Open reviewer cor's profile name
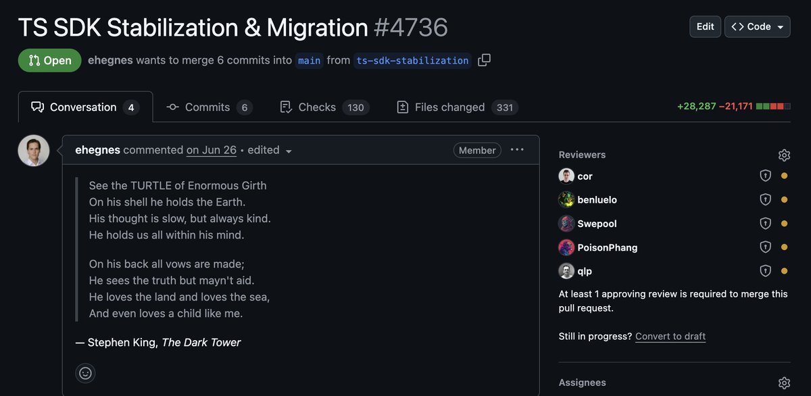Viewport: 811px width, 396px height. (585, 176)
